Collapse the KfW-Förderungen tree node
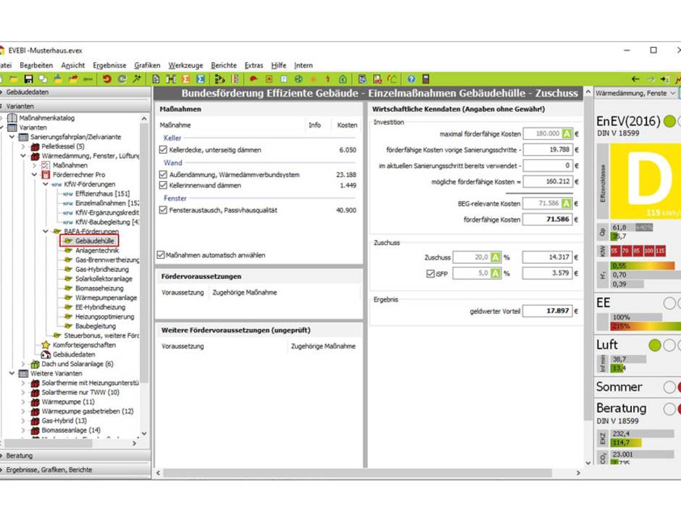 tap(45, 184)
